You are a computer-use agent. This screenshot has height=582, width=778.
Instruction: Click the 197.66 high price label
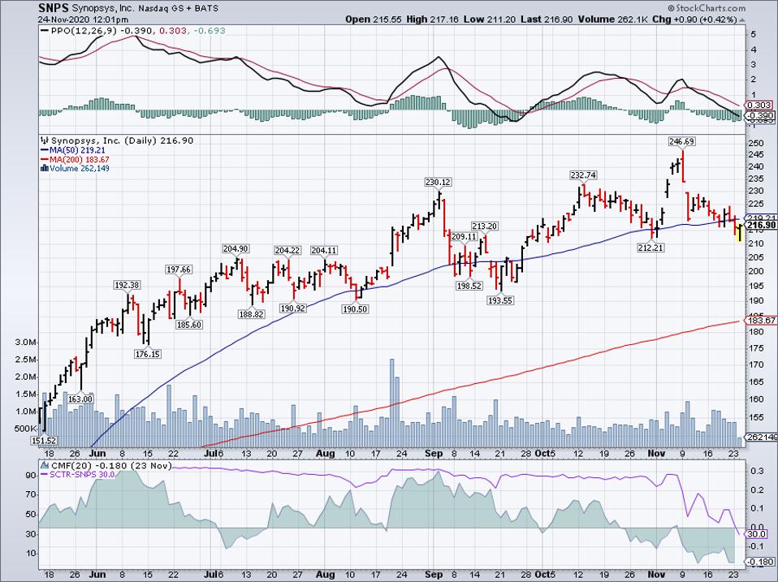pos(178,269)
